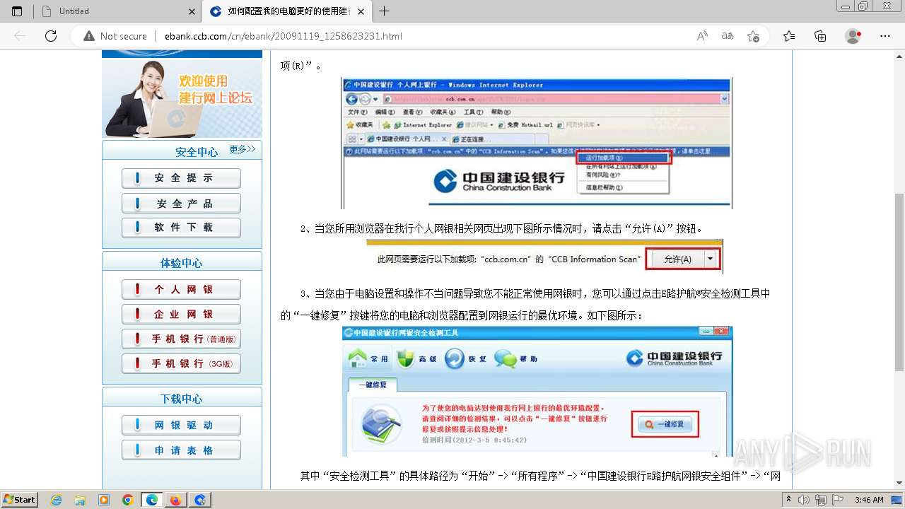Click the 3:46 AM system clock
This screenshot has width=905, height=509.
(869, 499)
